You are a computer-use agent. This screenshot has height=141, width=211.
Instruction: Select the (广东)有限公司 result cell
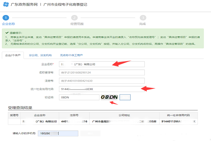pyautogui.click(x=40, y=121)
